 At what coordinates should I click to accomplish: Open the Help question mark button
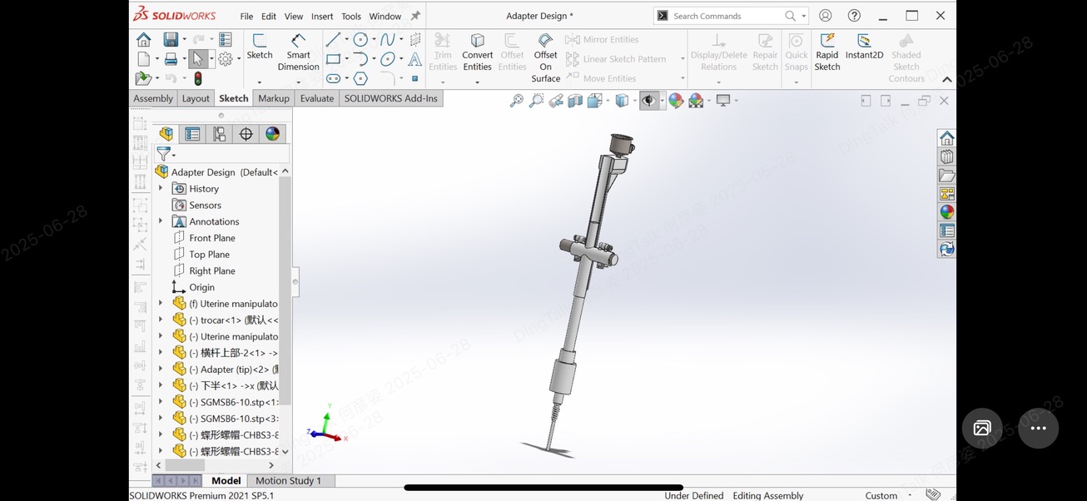854,16
